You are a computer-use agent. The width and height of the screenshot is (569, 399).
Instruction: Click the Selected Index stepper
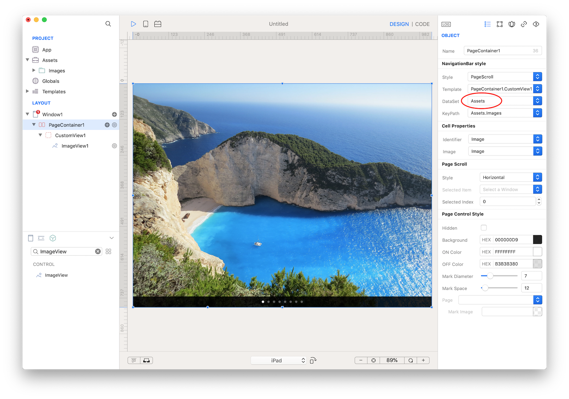pyautogui.click(x=539, y=201)
